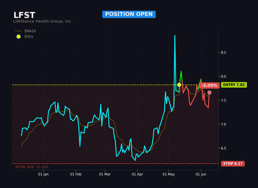258x188 pixels.
Task: Click the INITIAL RISK: -21.10% label
Action: click(x=32, y=167)
